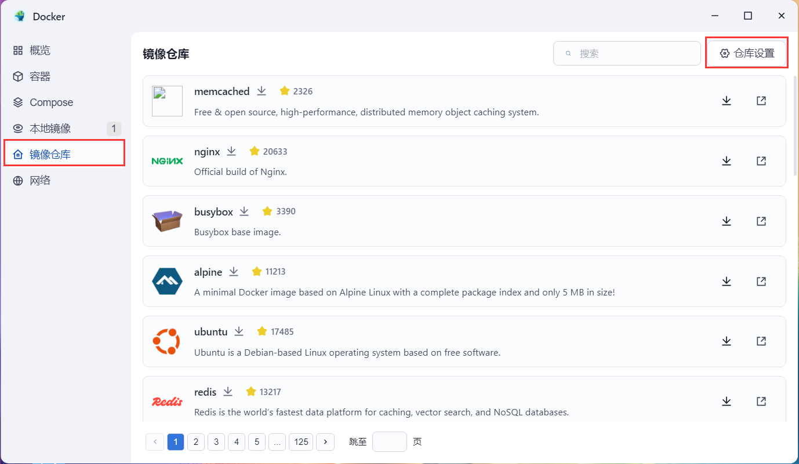The height and width of the screenshot is (464, 799).
Task: Click the next page chevron
Action: [x=325, y=441]
